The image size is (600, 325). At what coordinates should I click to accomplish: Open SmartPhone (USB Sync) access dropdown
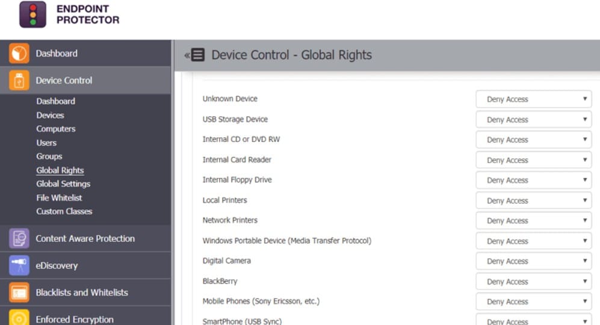[x=534, y=320]
